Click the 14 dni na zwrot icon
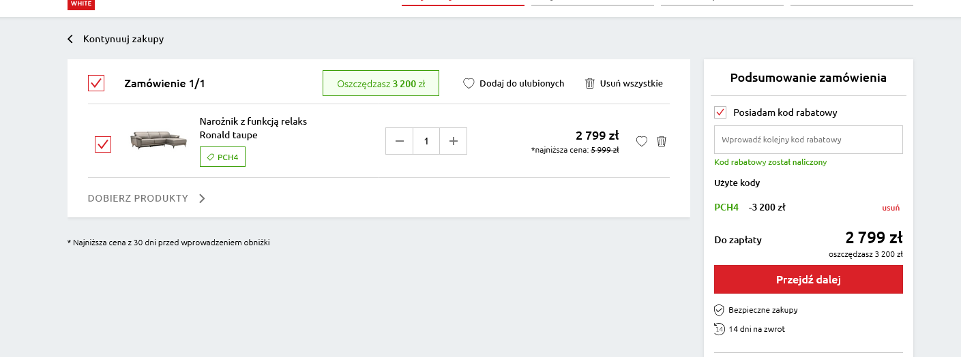Image resolution: width=961 pixels, height=357 pixels. [720, 329]
